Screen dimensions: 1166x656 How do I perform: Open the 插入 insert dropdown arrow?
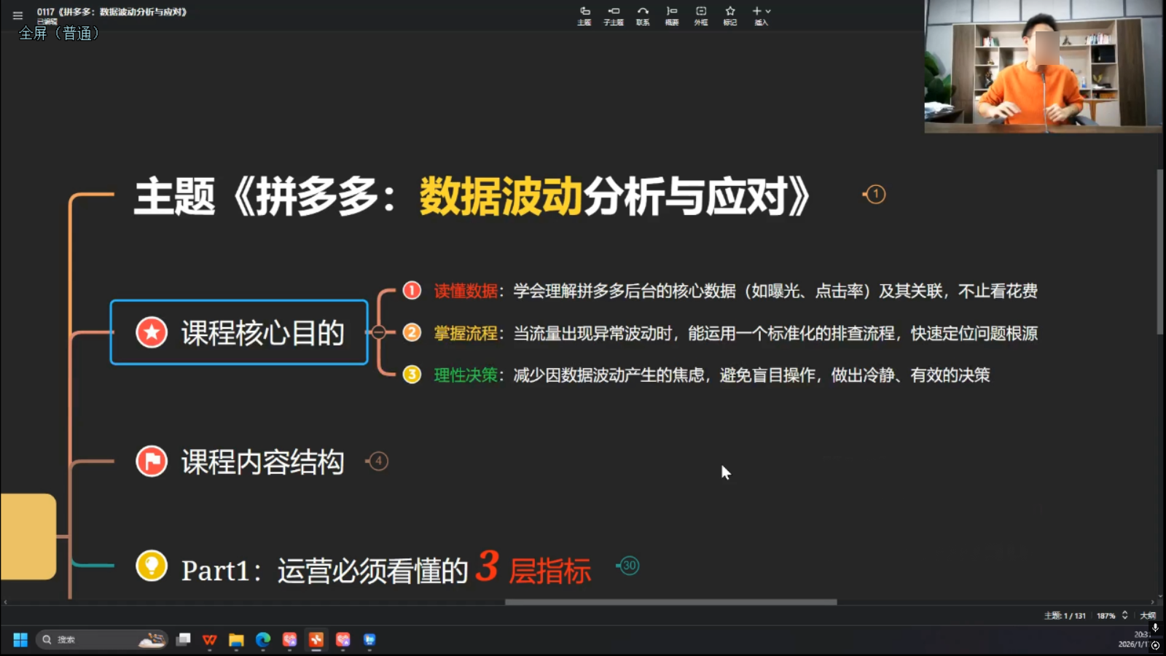tap(767, 10)
